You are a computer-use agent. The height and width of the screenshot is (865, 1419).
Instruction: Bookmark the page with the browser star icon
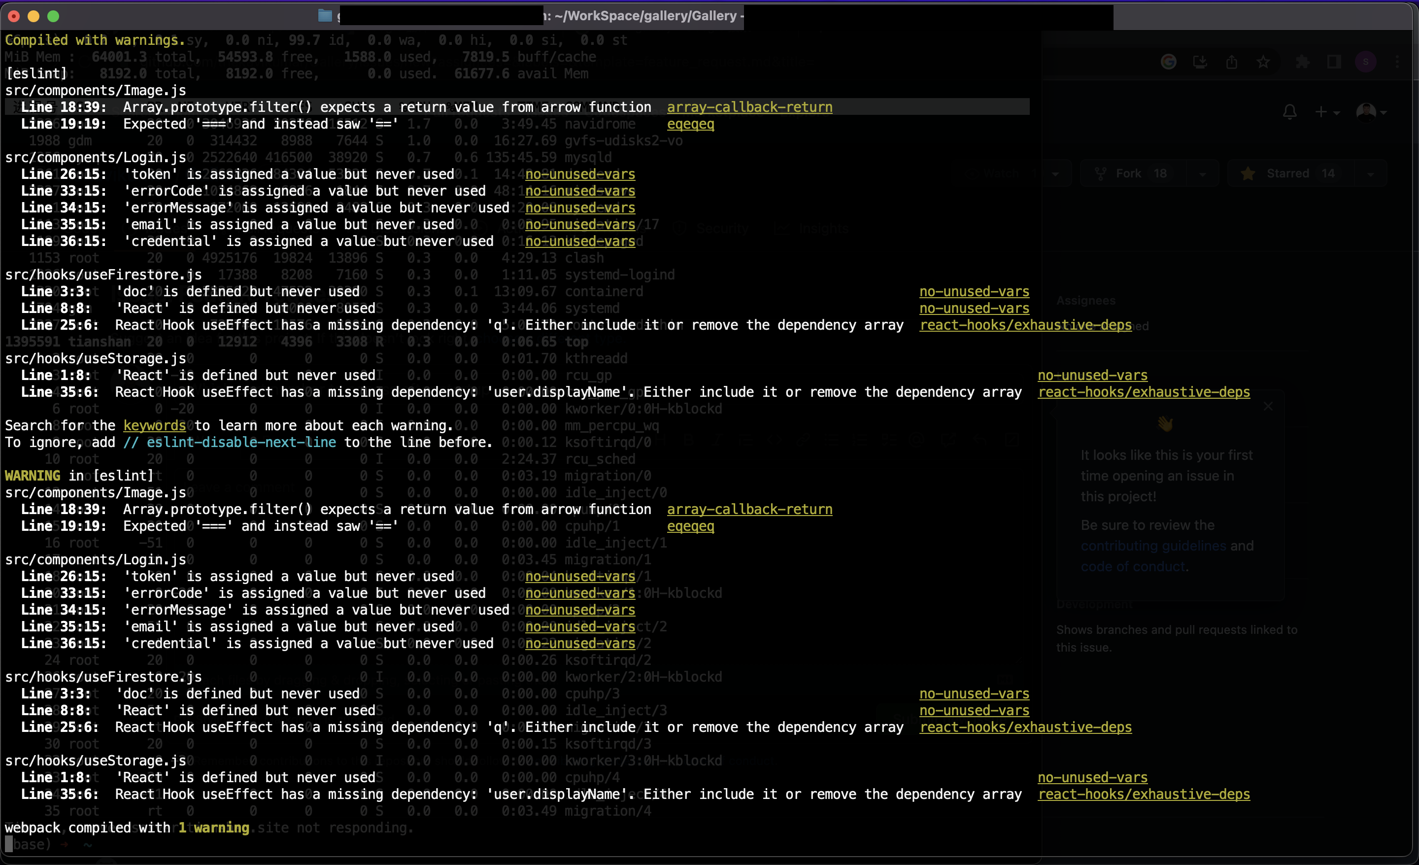click(1263, 62)
